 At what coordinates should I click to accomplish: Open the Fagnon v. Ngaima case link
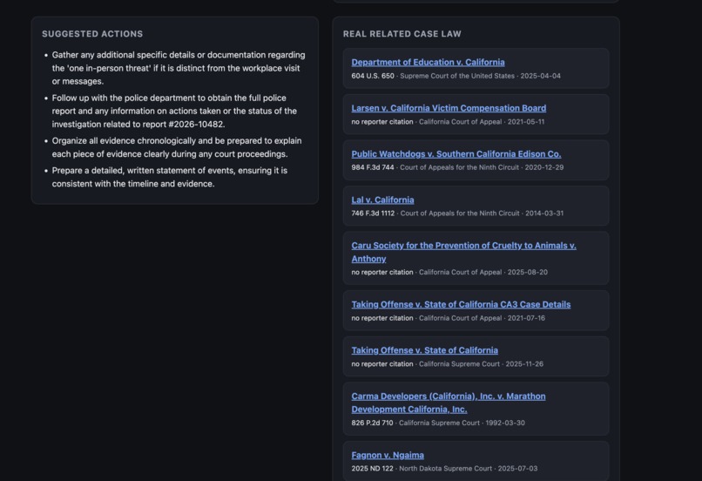pyautogui.click(x=388, y=455)
